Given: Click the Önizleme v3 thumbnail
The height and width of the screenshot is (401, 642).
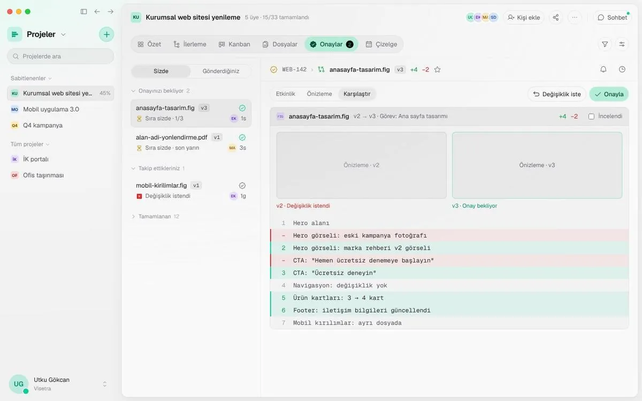Looking at the screenshot, I should [x=537, y=165].
